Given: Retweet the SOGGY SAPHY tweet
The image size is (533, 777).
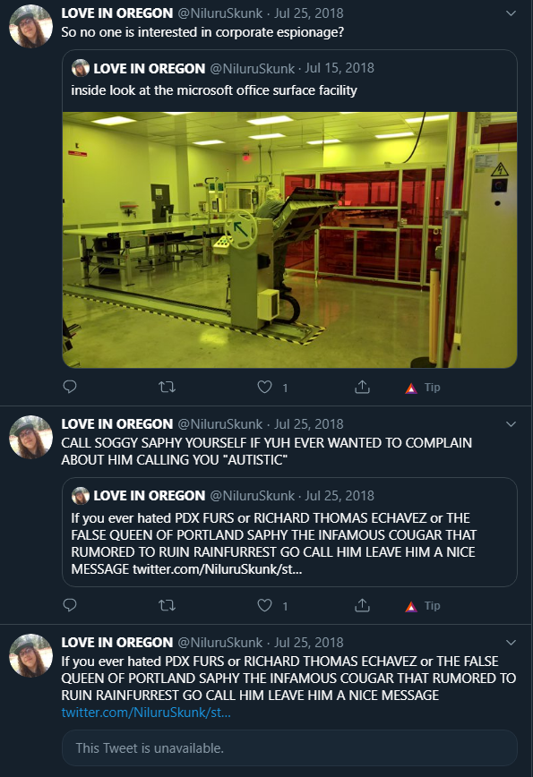Looking at the screenshot, I should click(x=168, y=605).
